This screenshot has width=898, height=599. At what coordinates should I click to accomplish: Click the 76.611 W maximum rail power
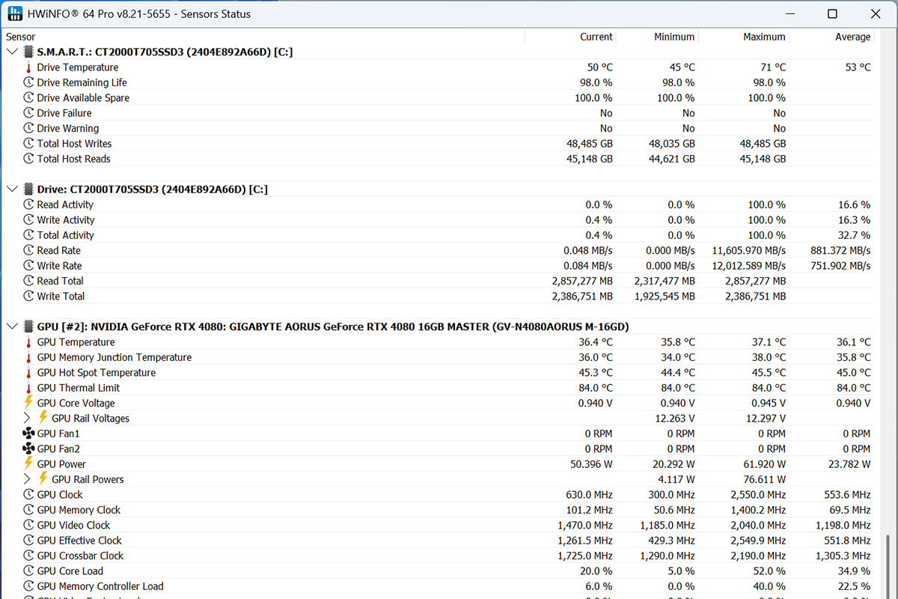click(x=763, y=479)
